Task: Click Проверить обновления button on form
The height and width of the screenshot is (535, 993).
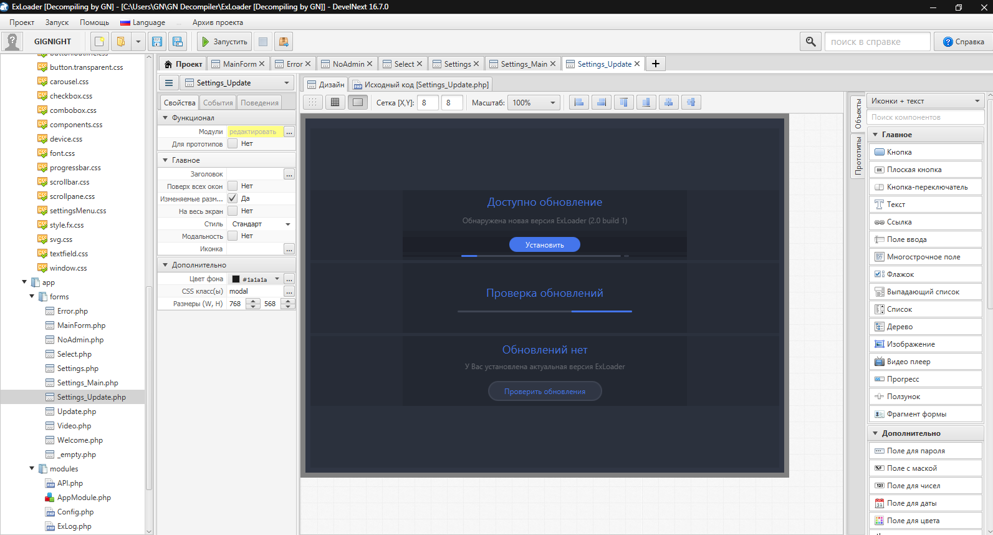Action: (x=545, y=392)
